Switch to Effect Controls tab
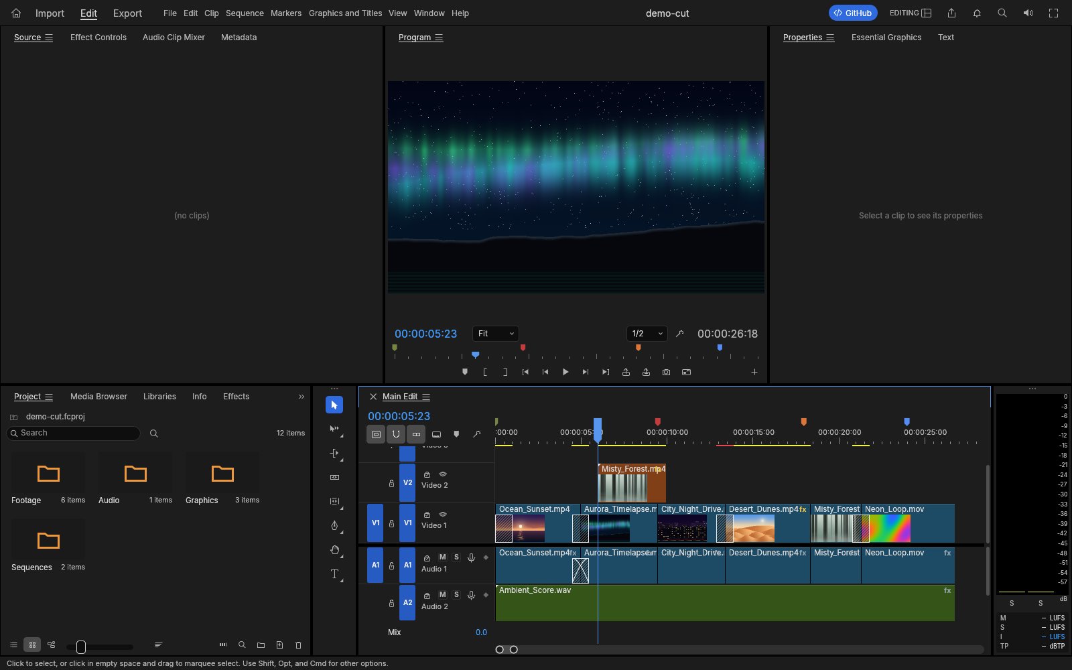Image resolution: width=1072 pixels, height=670 pixels. pyautogui.click(x=98, y=38)
